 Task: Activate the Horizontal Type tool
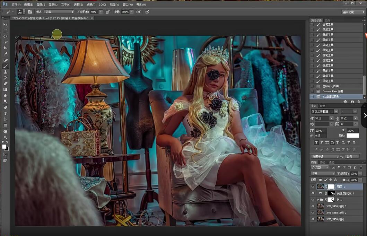tap(6, 113)
